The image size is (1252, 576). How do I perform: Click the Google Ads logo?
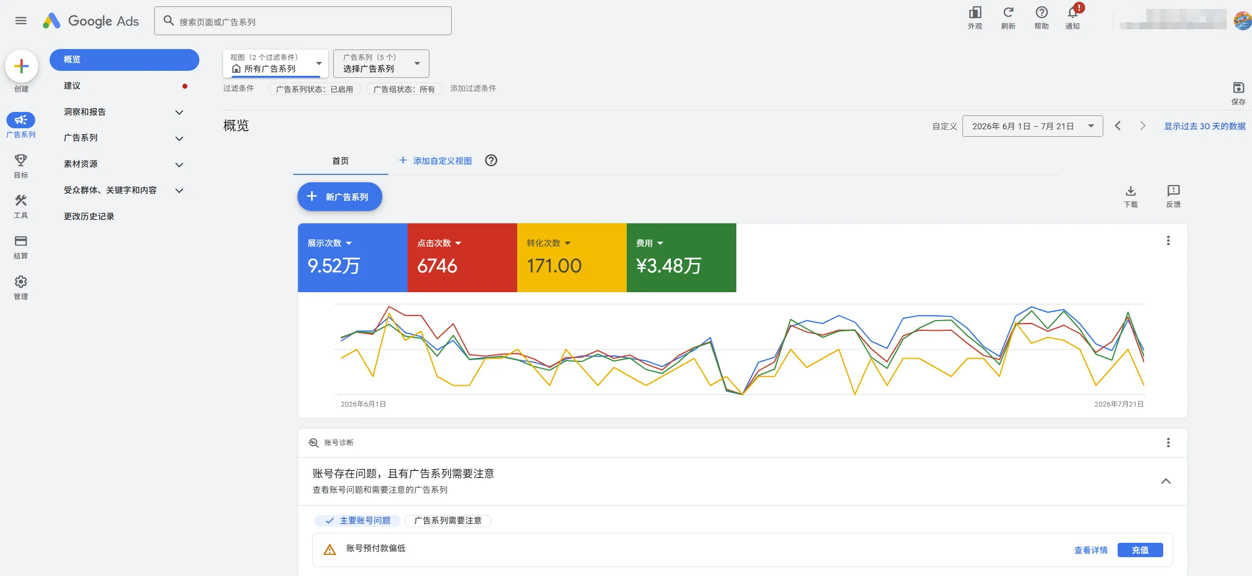coord(91,21)
